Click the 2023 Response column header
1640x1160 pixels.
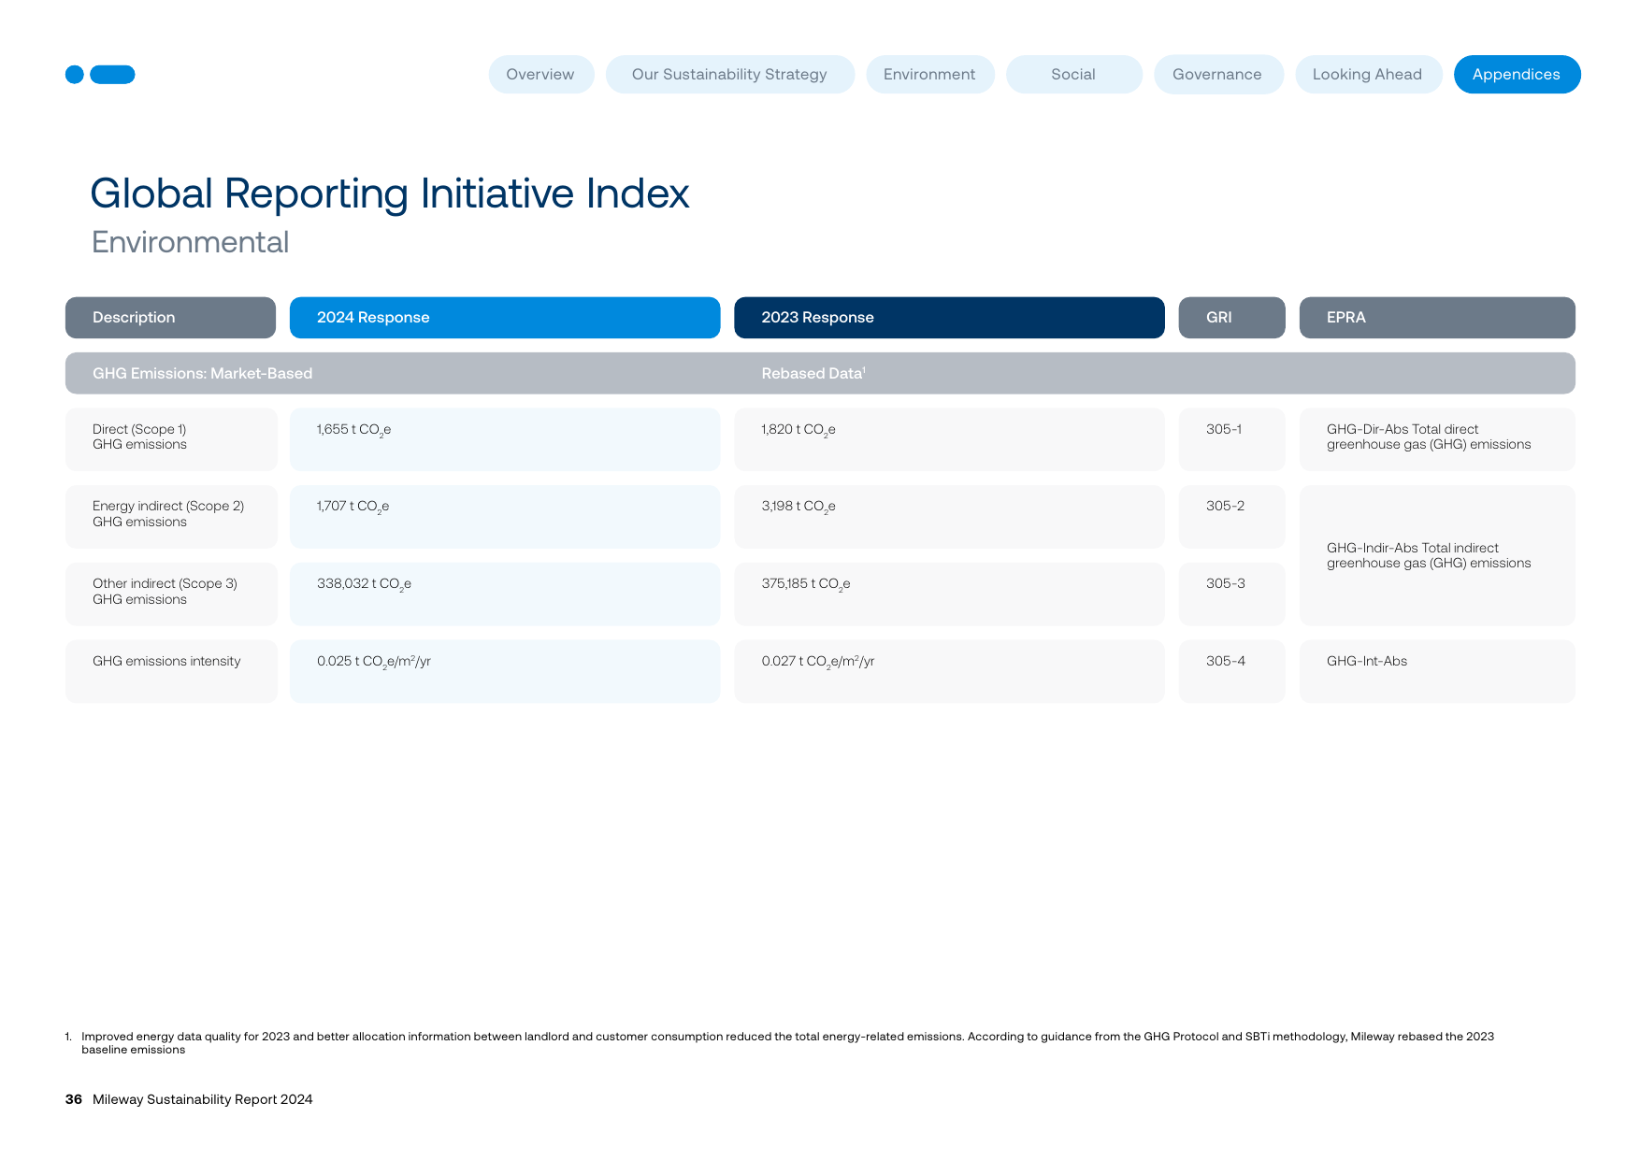(x=949, y=318)
